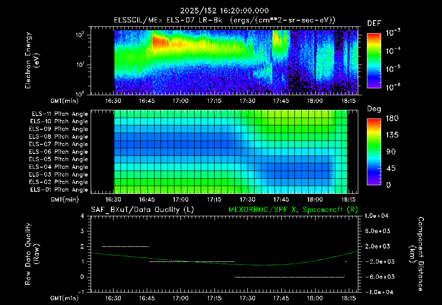This screenshot has height=305, width=442.
Task: Select the ELS-02 Pitch Angle row label
Action: click(59, 182)
